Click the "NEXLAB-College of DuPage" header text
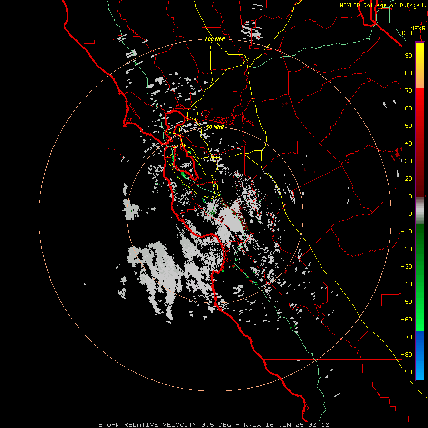This screenshot has width=428, height=428. click(x=380, y=5)
